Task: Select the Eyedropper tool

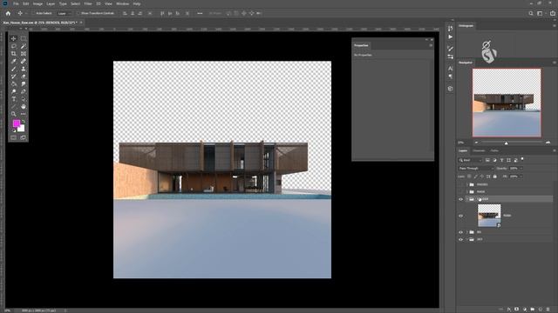Action: pyautogui.click(x=14, y=61)
